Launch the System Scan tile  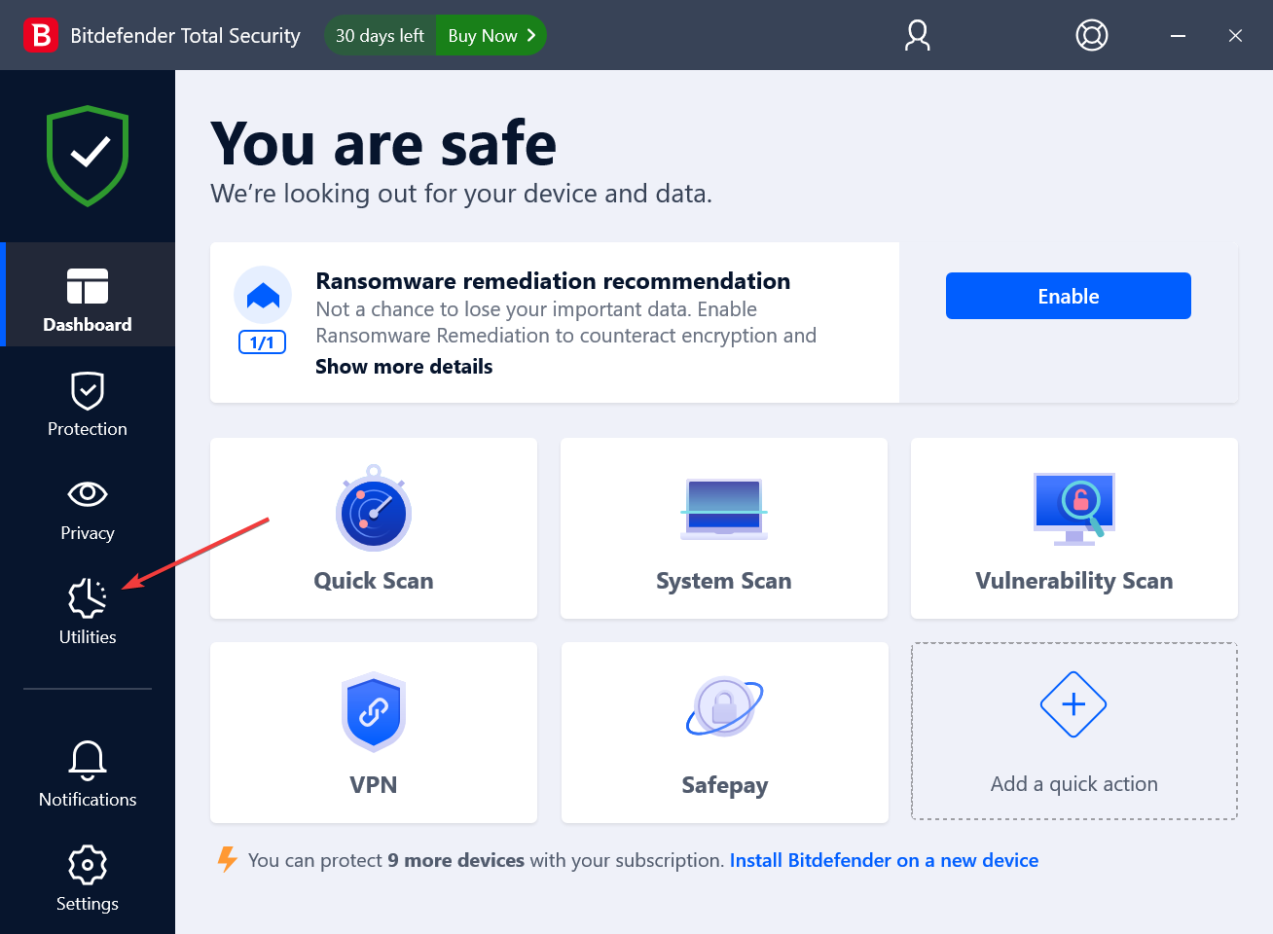click(724, 528)
